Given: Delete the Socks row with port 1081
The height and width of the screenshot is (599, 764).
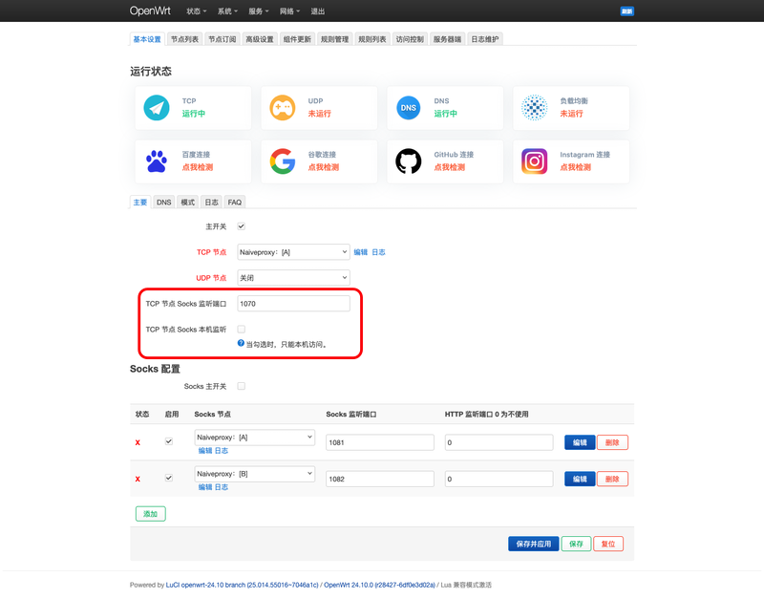Looking at the screenshot, I should pos(612,442).
